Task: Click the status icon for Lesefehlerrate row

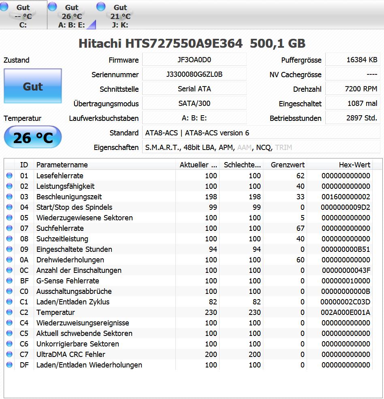Action: pos(9,175)
